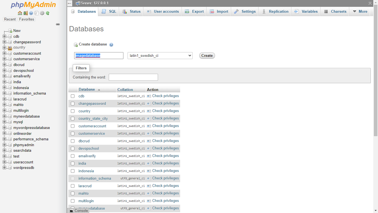Tick the checkbox for the cdb database

[x=73, y=96]
